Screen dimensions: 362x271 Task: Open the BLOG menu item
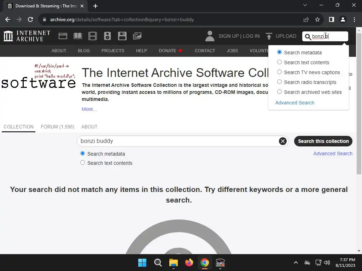84,51
